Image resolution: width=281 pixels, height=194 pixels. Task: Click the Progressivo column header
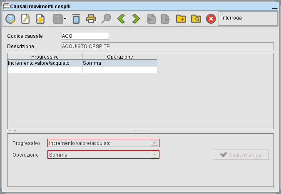click(45, 56)
